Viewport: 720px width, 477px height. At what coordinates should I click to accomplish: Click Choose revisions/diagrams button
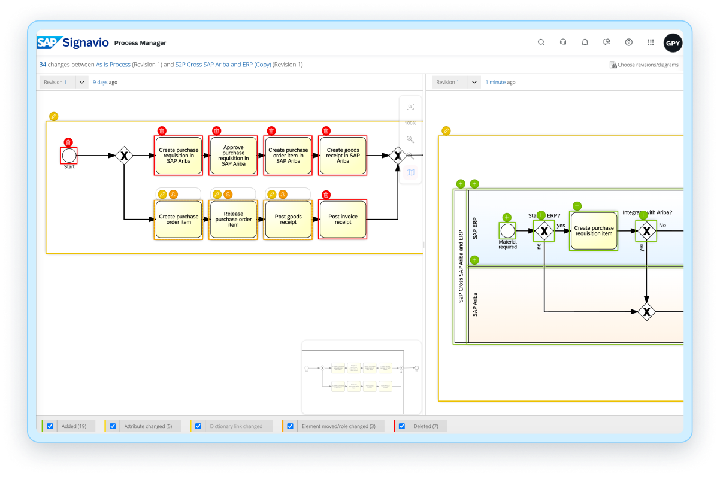(644, 65)
